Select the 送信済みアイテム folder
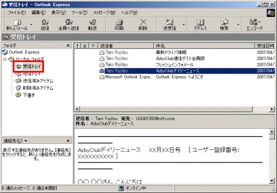The image size is (277, 193). [x=38, y=81]
